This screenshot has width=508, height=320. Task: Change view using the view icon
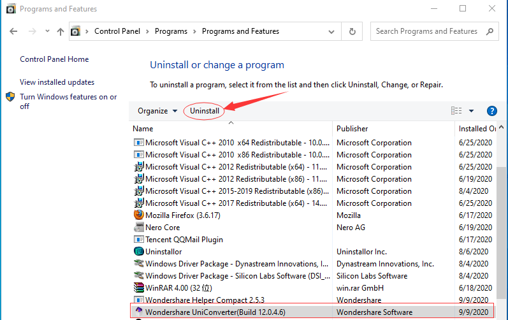click(456, 111)
